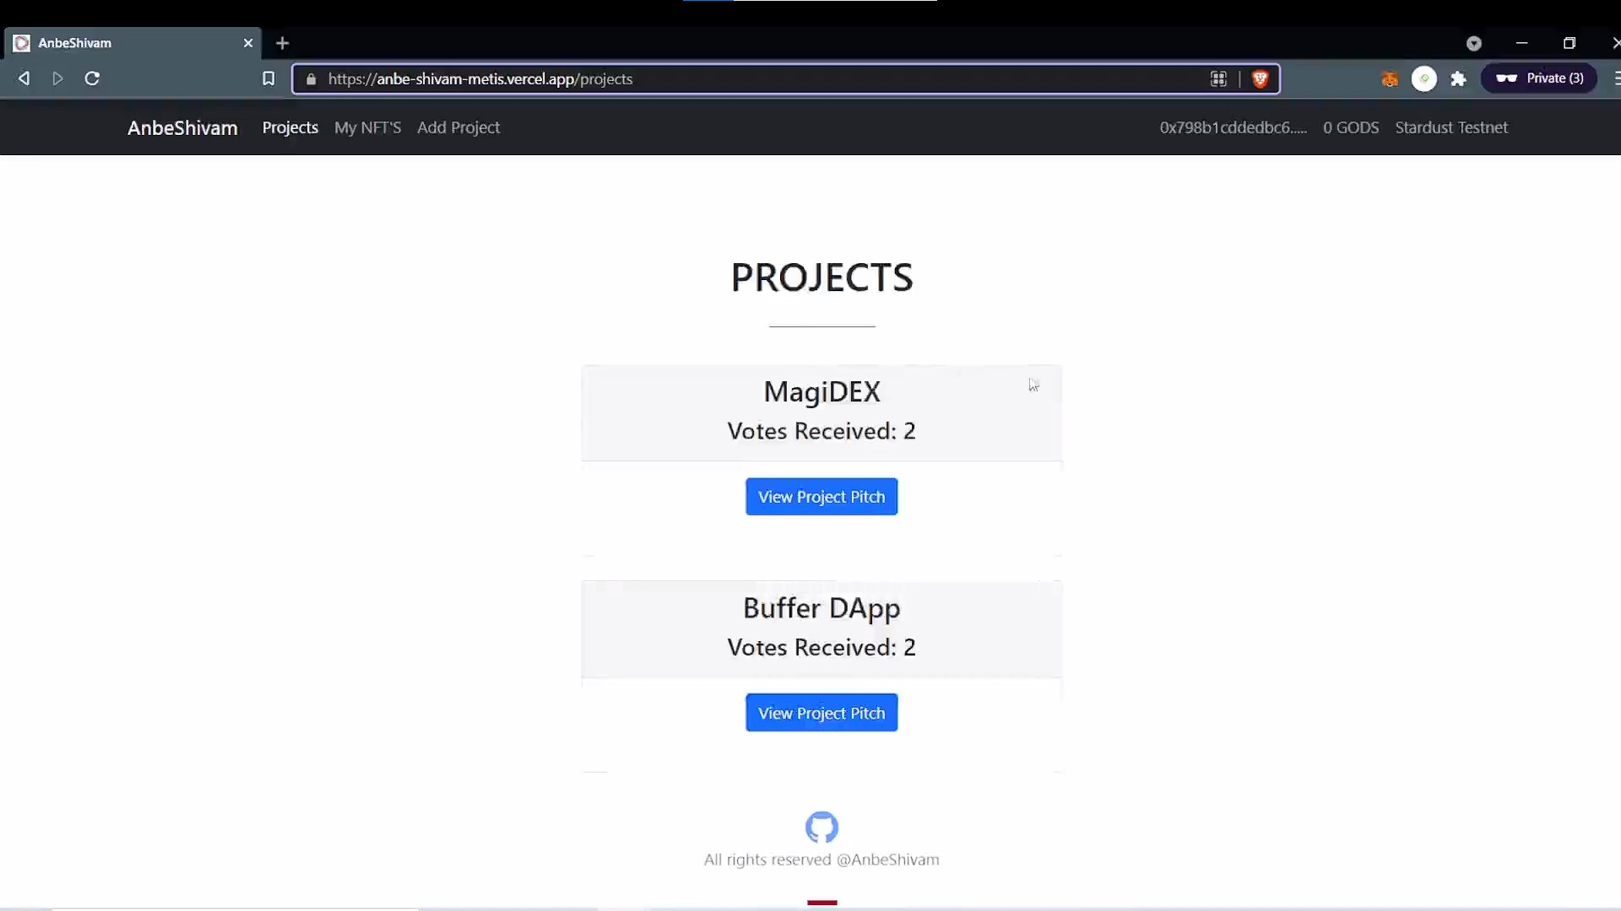Open MetaMask fox extension icon
This screenshot has height=911, width=1621.
click(1389, 79)
